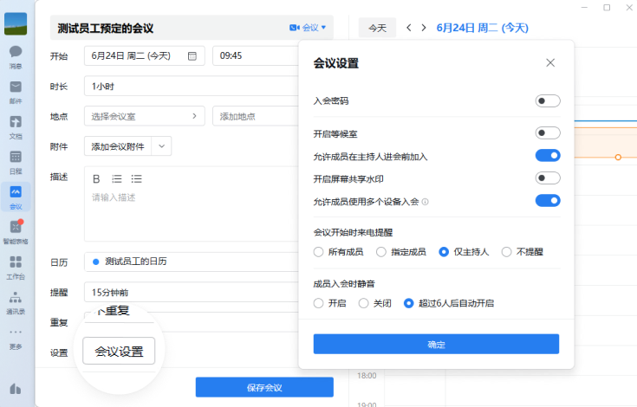
Task: Jump to 今天 in the calendar
Action: pos(377,28)
